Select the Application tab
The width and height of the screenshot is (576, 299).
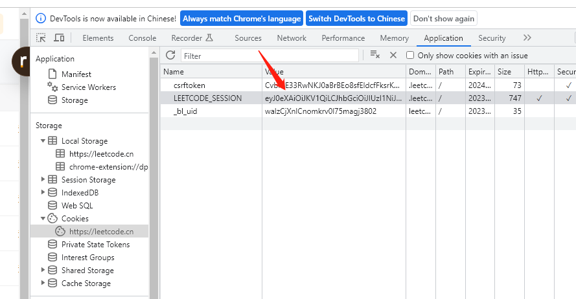[x=443, y=38]
